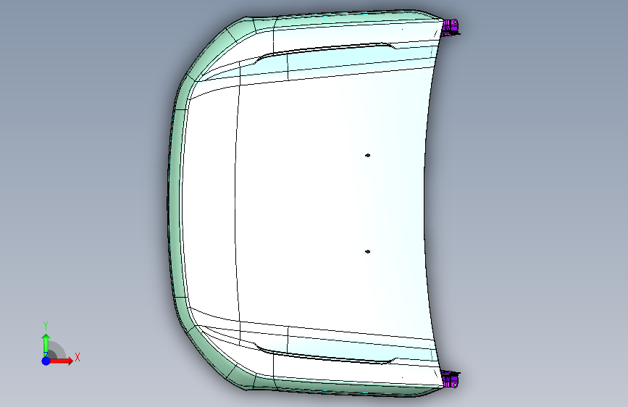Select the purple hinge at the top right corner
Screen dimensions: 628x407
tap(450, 28)
